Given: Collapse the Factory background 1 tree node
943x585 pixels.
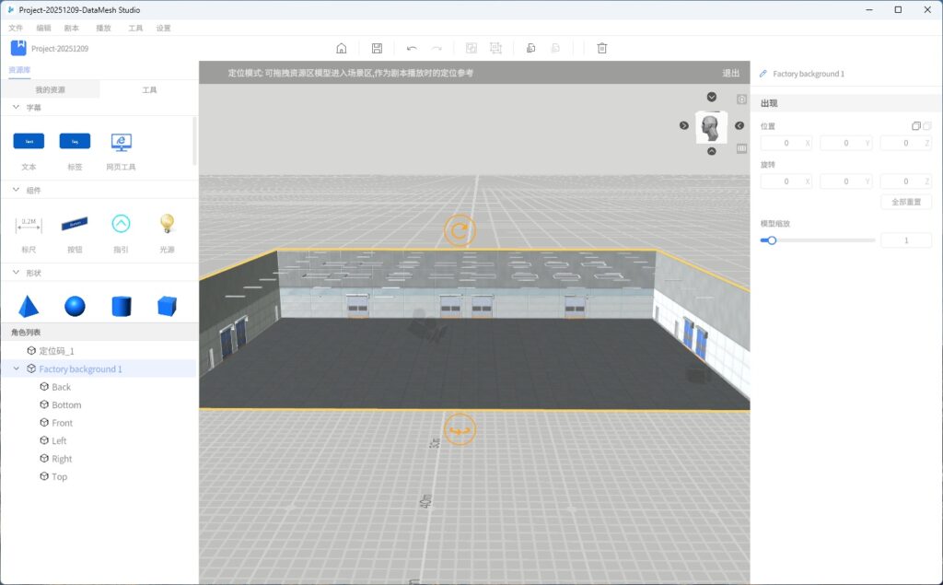Looking at the screenshot, I should [16, 369].
